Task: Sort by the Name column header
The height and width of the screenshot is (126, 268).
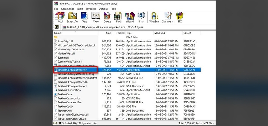Action: (76, 33)
